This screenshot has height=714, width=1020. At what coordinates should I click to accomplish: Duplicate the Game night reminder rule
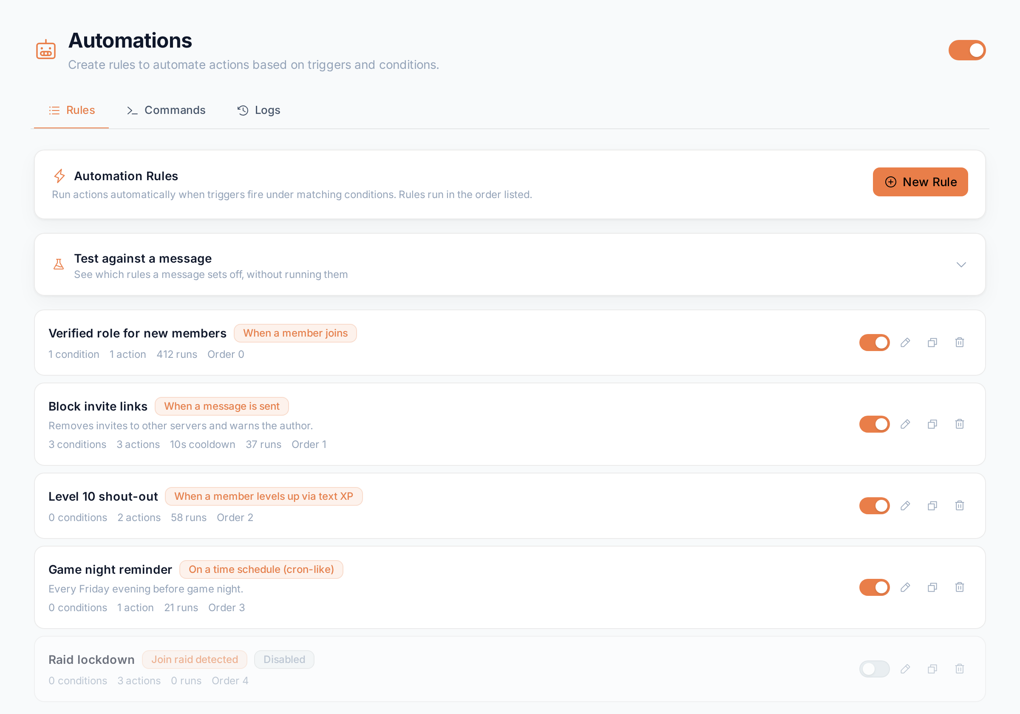[x=932, y=587]
